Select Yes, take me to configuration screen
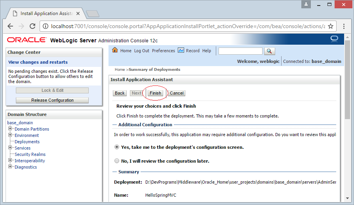The image size is (354, 205). click(x=117, y=147)
